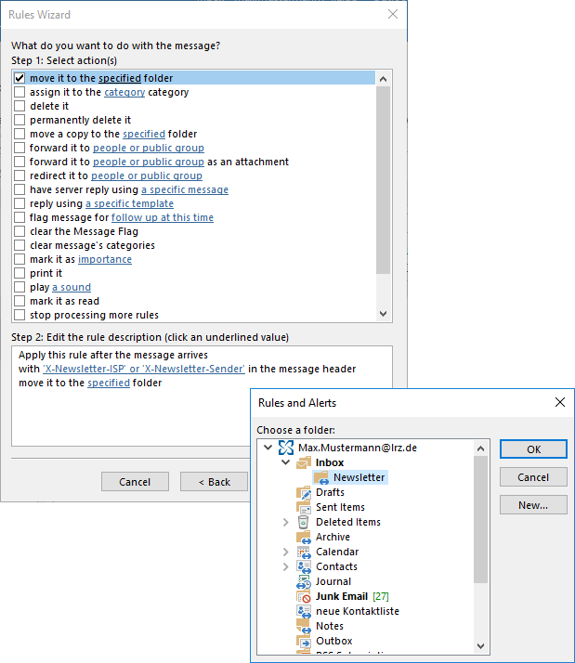Click the actions list vertical scrollbar

384,186
